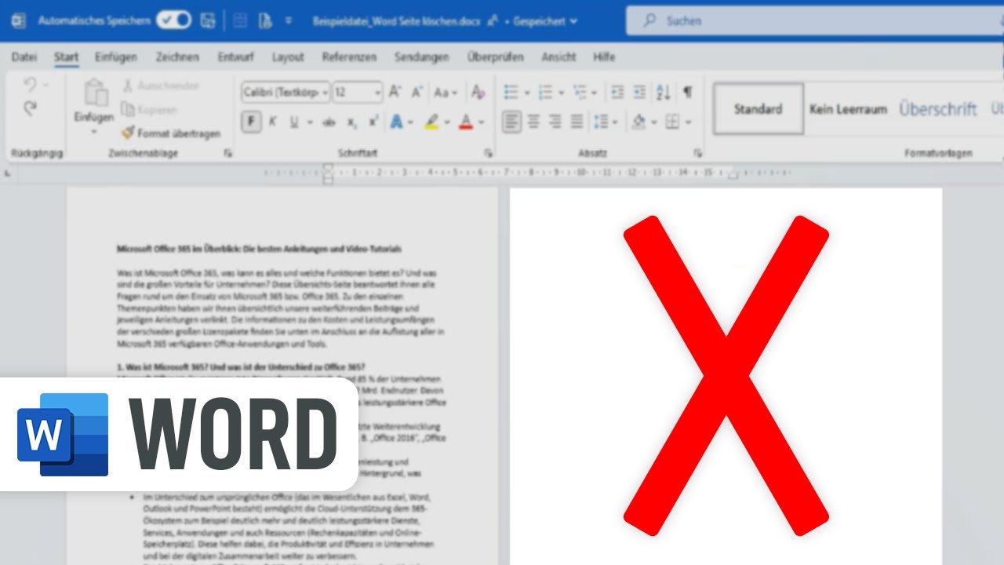Screen dimensions: 1004x565
Task: Insert a numbered list with the numbering icon
Action: (546, 93)
